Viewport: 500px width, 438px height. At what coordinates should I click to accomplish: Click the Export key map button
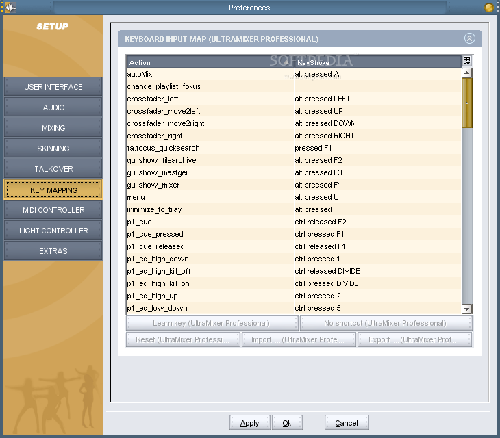pyautogui.click(x=414, y=339)
